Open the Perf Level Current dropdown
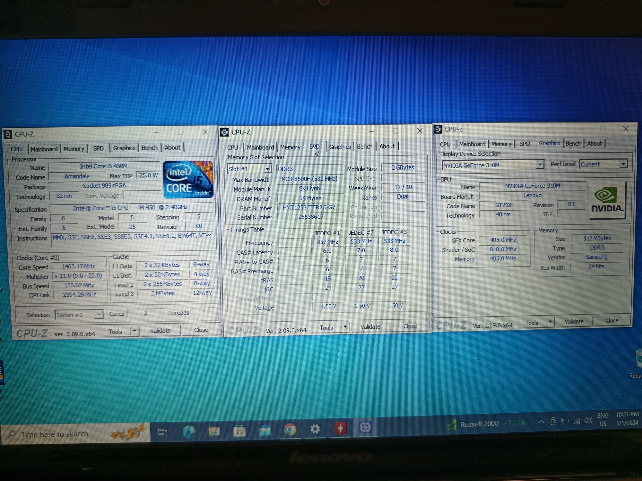The height and width of the screenshot is (481, 642). click(x=603, y=164)
